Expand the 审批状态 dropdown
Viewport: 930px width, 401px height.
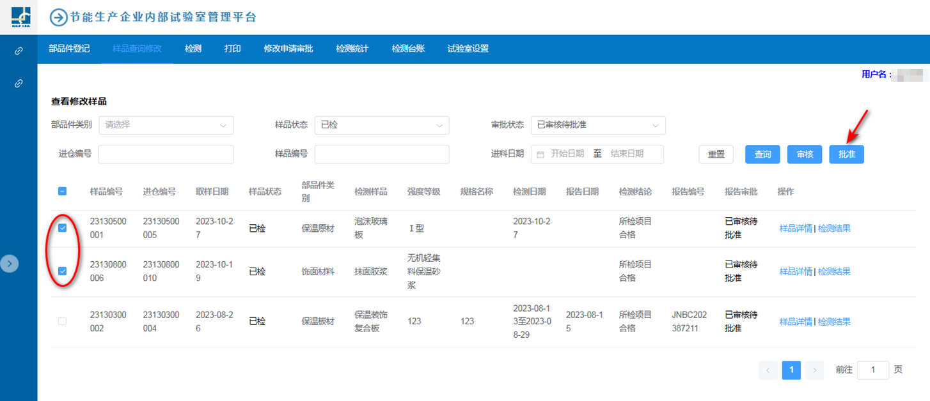click(597, 125)
